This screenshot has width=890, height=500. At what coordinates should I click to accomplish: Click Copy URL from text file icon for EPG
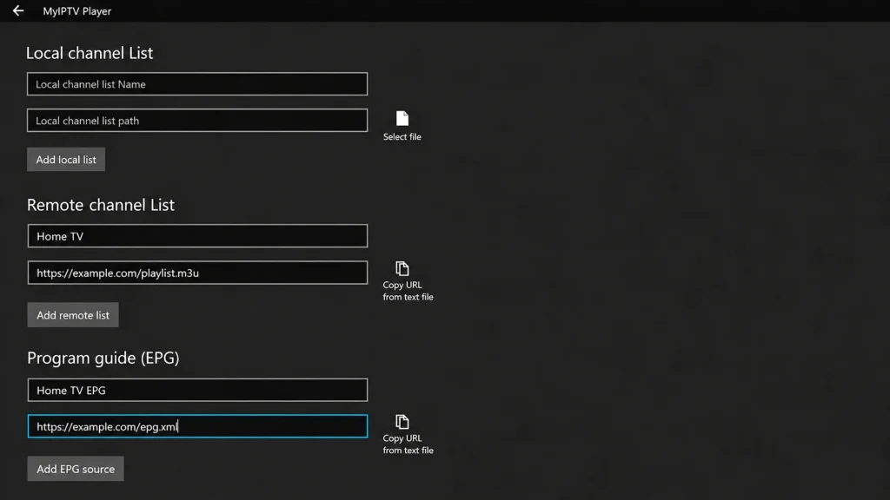(x=402, y=422)
